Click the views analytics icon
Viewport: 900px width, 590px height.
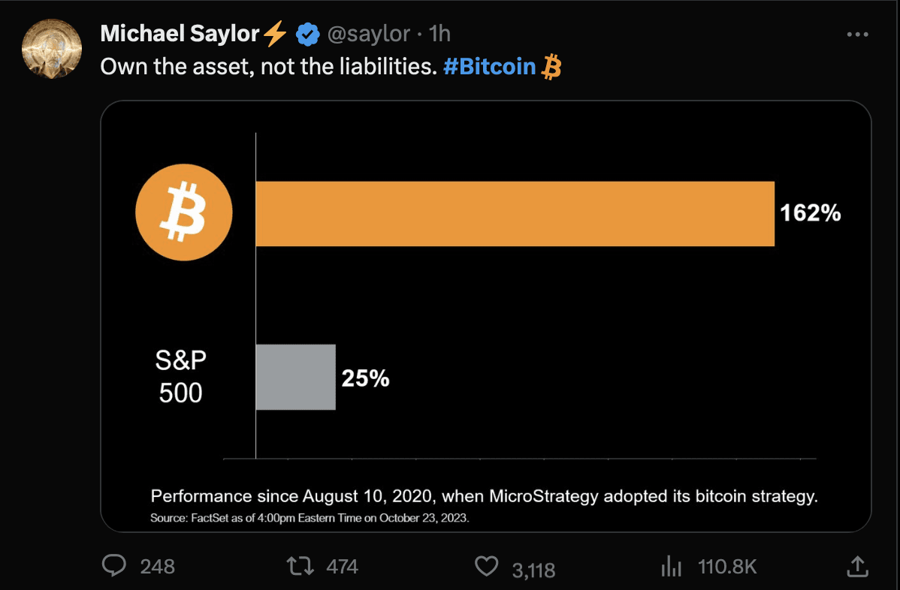[x=671, y=567]
